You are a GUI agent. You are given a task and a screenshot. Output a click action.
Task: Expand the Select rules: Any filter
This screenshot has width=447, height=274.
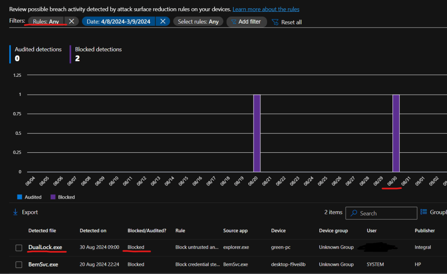coord(198,21)
